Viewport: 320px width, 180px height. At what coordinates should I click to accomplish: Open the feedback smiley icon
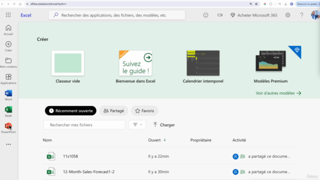click(205, 15)
